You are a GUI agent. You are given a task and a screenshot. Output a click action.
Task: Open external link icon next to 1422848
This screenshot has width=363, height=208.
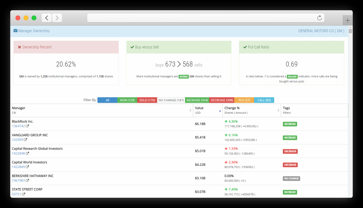(x=28, y=153)
